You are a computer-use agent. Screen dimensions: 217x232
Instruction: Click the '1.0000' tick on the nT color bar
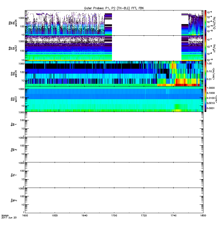[x=211, y=88]
